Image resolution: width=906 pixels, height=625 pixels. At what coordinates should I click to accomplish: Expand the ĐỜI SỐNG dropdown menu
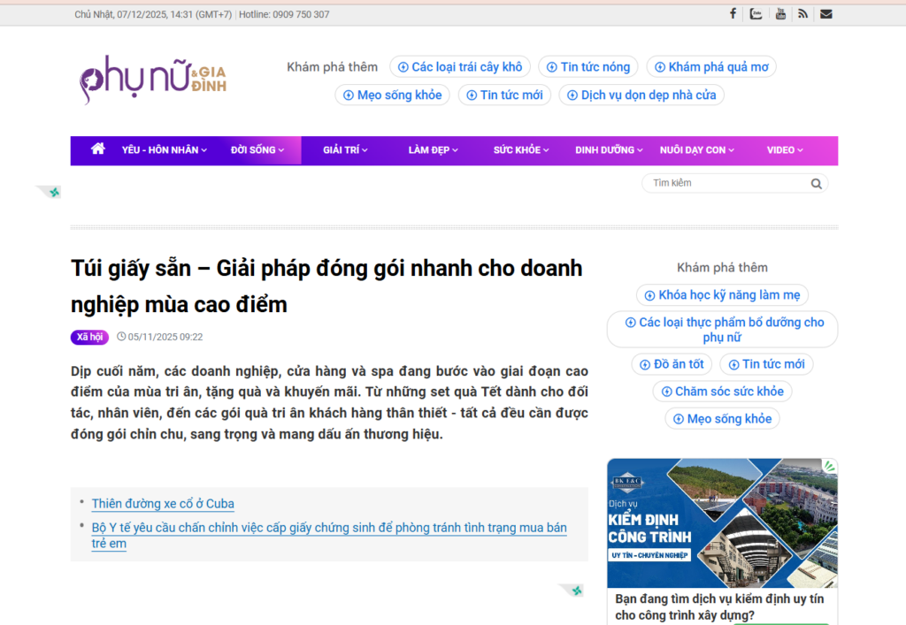[x=257, y=150]
